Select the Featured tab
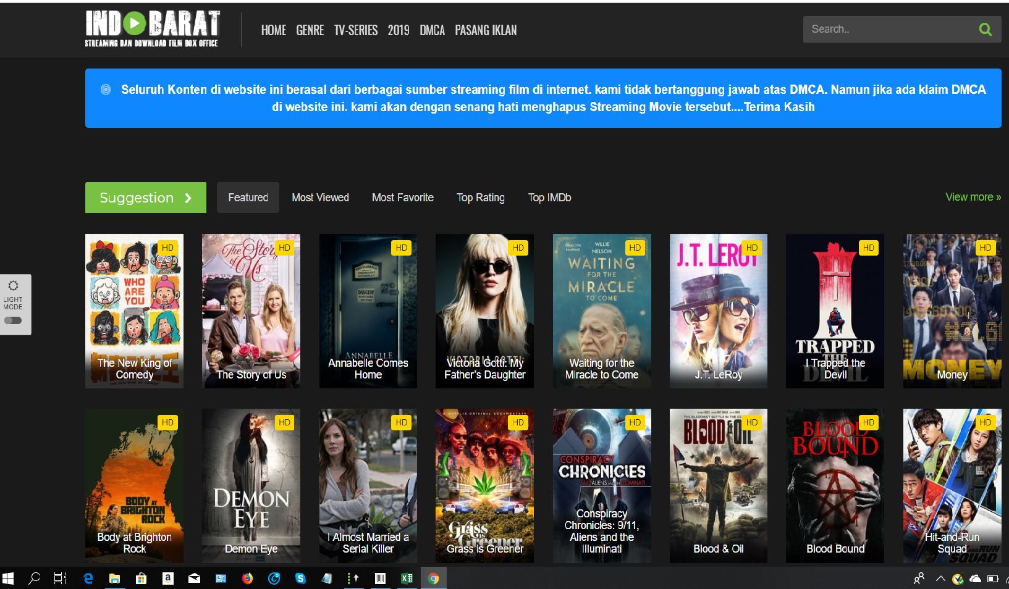The height and width of the screenshot is (589, 1009). click(x=248, y=198)
